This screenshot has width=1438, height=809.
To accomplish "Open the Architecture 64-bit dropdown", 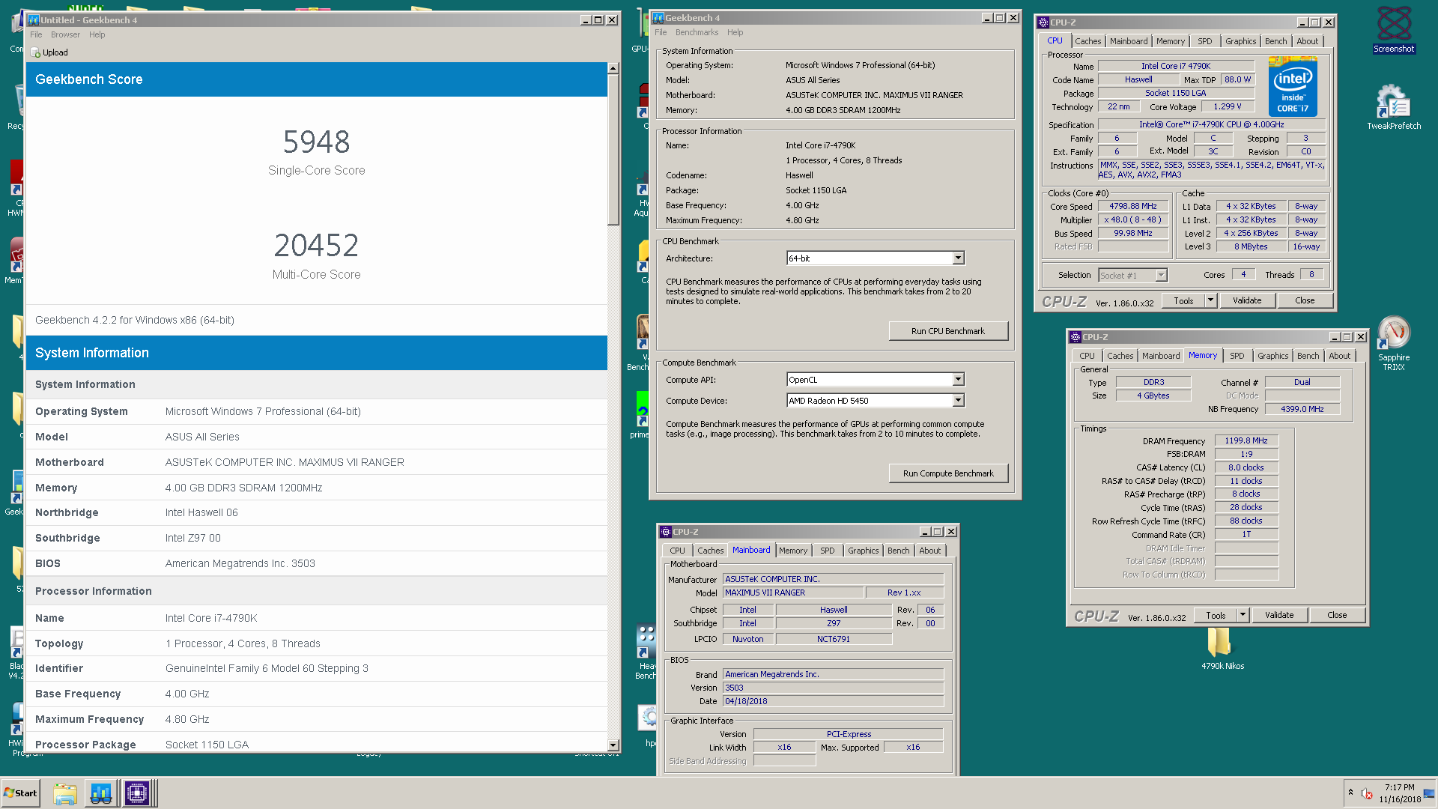I will [958, 258].
